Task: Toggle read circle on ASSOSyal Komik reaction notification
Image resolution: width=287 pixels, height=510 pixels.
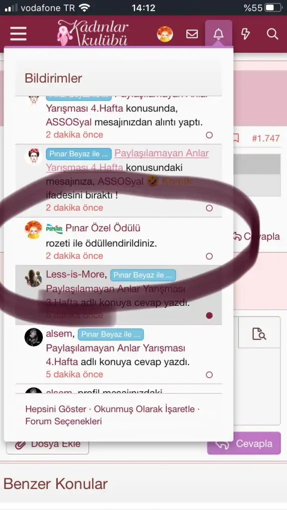Action: pyautogui.click(x=209, y=208)
